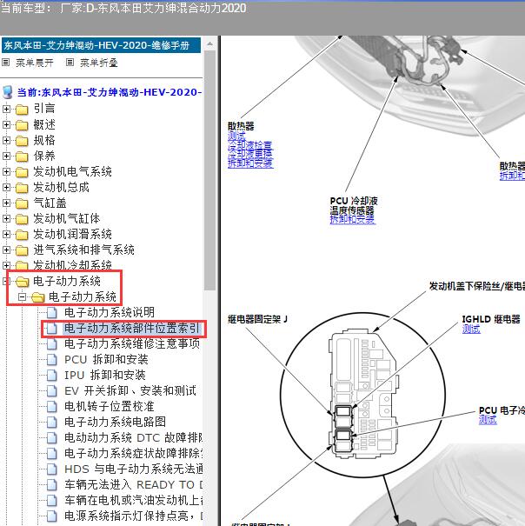Click the page icon beside 电子动力系统症状故障排除
This screenshot has width=525, height=526.
tap(51, 454)
